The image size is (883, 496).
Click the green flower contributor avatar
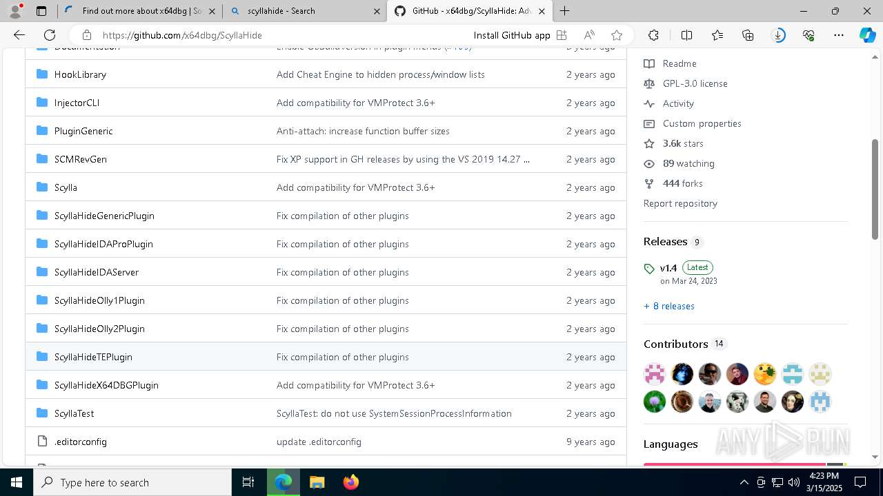click(x=655, y=402)
